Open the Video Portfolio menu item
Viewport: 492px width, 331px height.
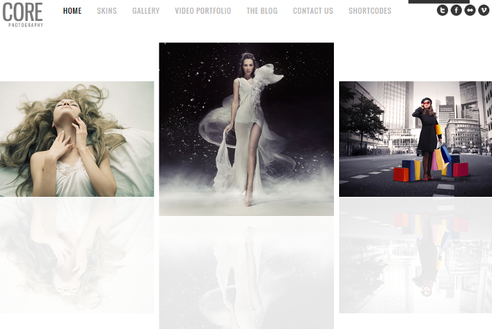203,11
